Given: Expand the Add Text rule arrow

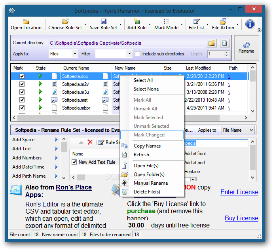Looking at the screenshot, I should [56, 148].
